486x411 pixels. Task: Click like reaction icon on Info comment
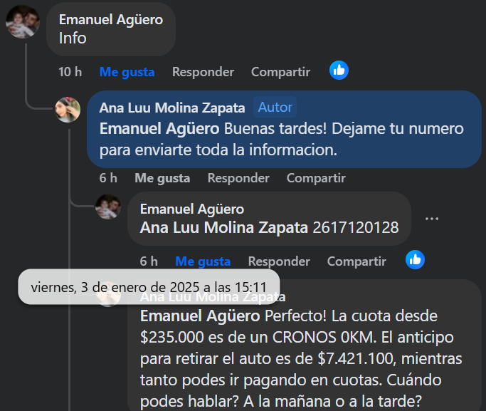click(339, 70)
